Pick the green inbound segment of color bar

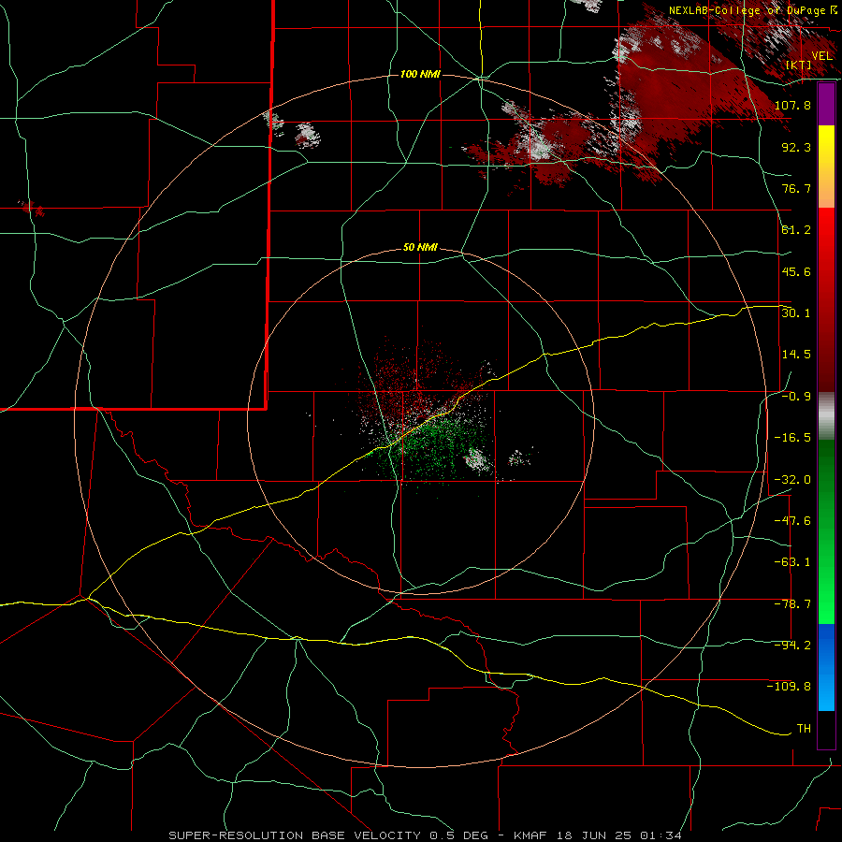(826, 531)
